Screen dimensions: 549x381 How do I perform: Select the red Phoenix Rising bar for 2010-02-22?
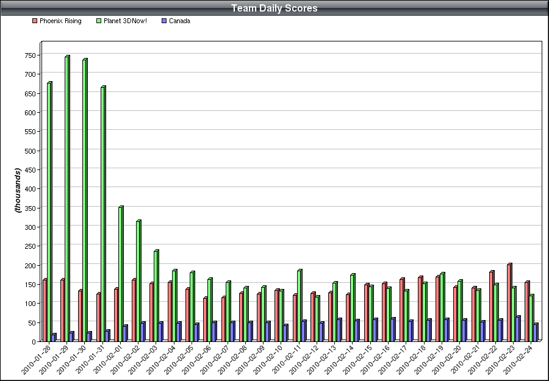click(x=492, y=306)
